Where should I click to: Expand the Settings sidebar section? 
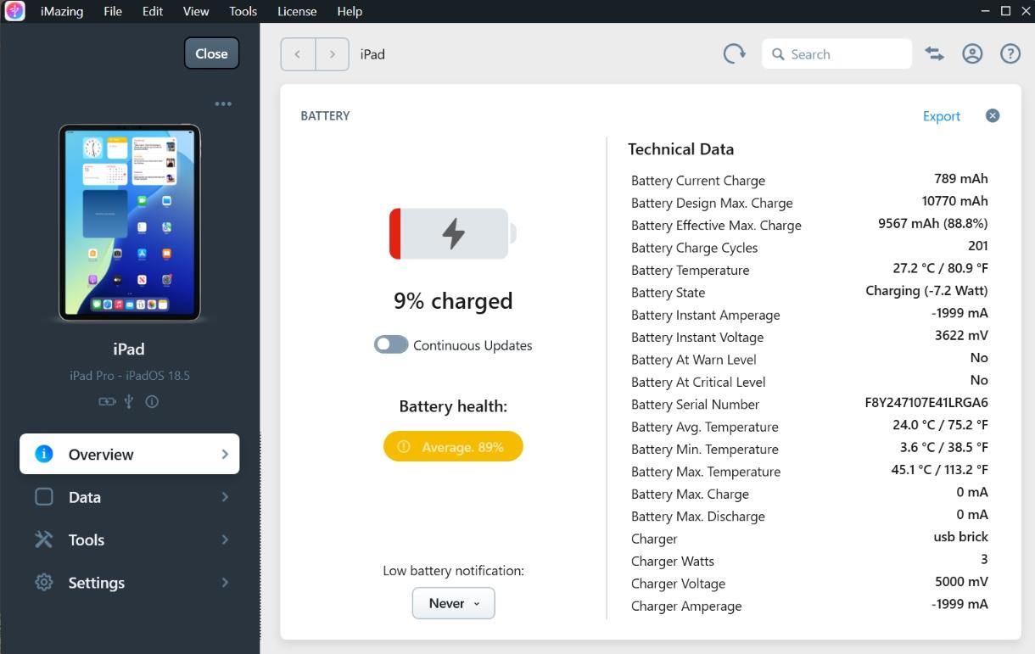[x=130, y=583]
